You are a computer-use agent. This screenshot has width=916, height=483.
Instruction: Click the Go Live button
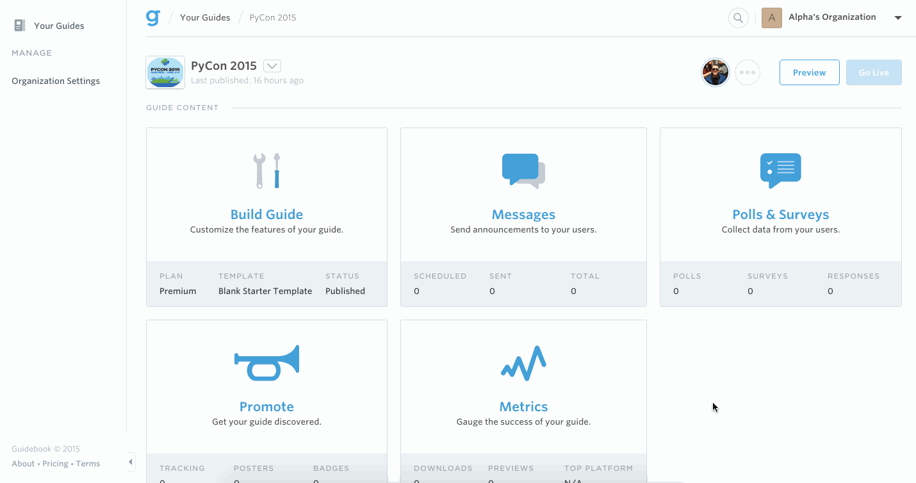[874, 72]
